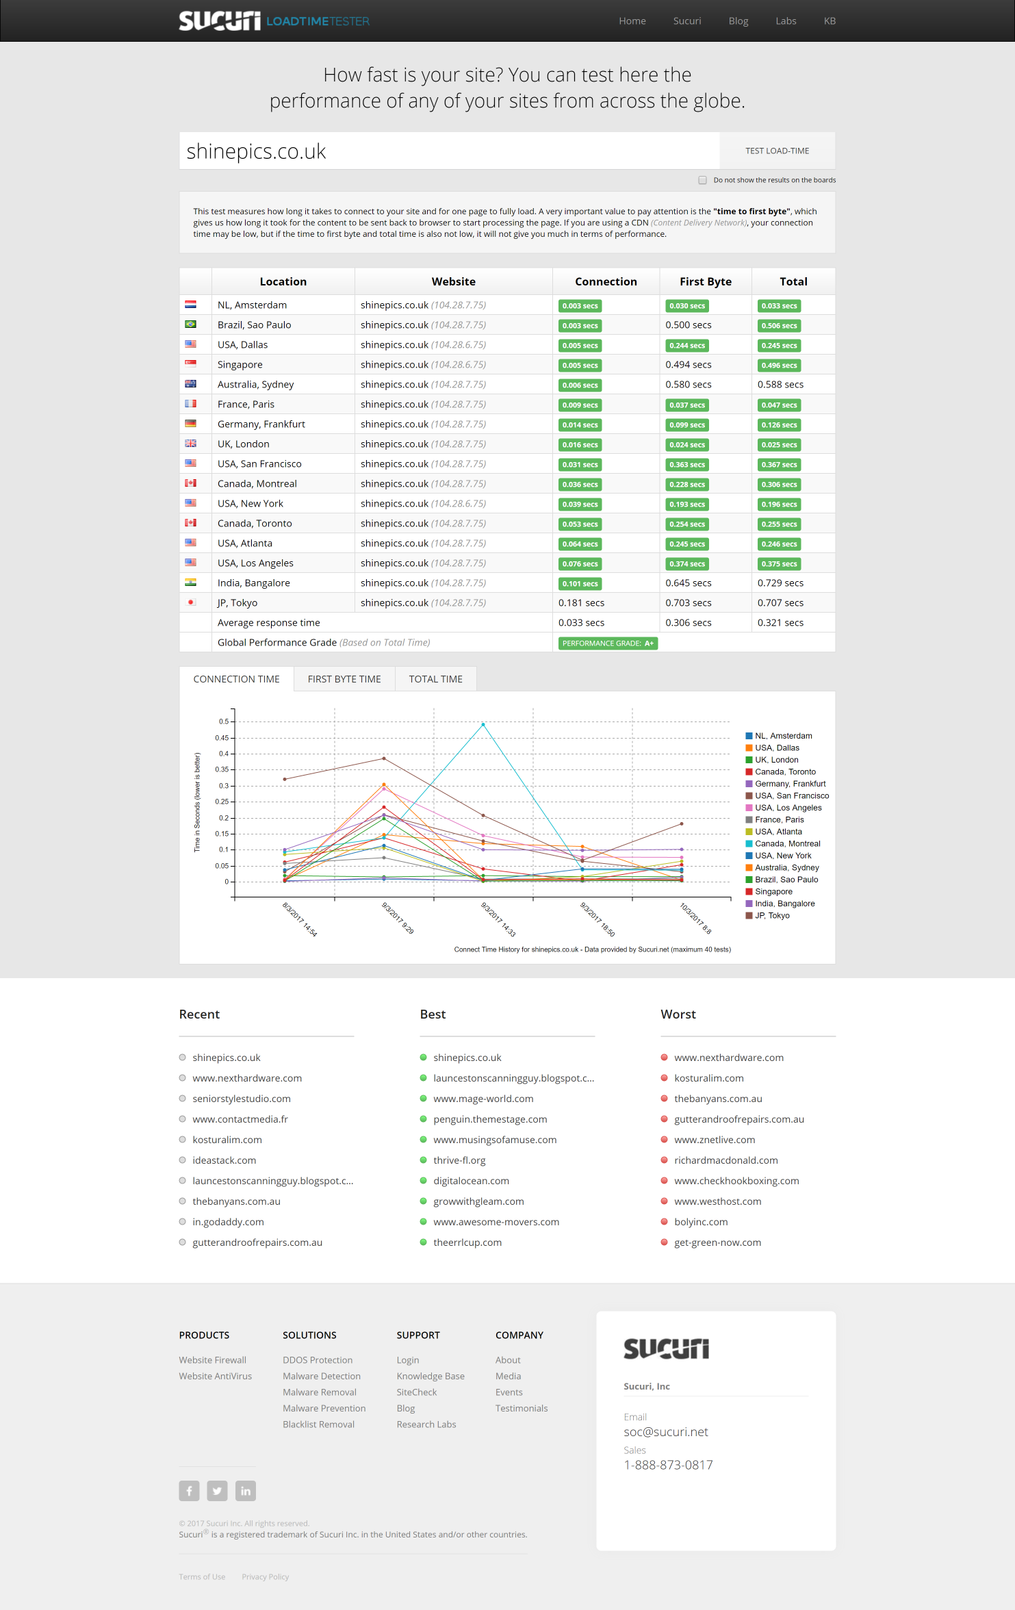The width and height of the screenshot is (1015, 1610).
Task: Open the Research Labs support link
Action: tap(426, 1424)
